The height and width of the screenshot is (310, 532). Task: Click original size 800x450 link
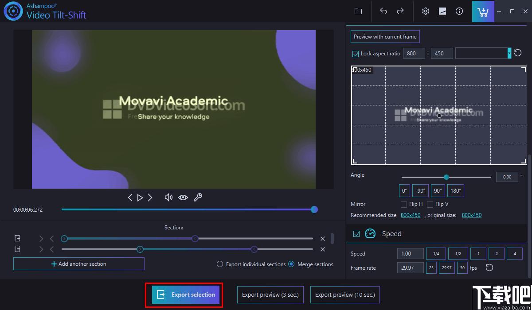pyautogui.click(x=472, y=215)
